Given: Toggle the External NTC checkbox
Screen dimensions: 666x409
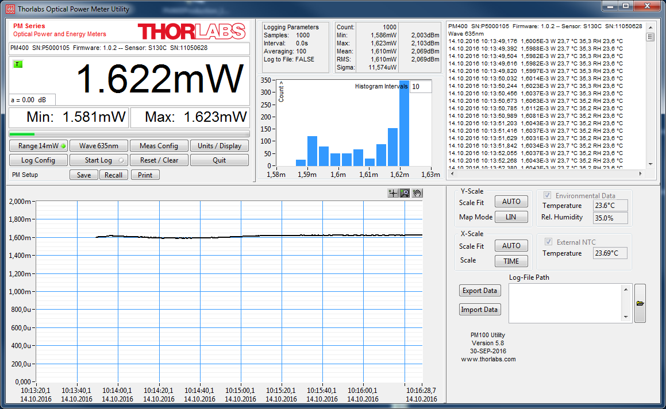Looking at the screenshot, I should tap(548, 241).
